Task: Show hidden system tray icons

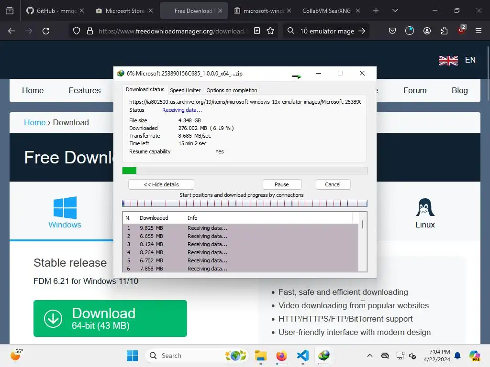Action: (x=370, y=356)
